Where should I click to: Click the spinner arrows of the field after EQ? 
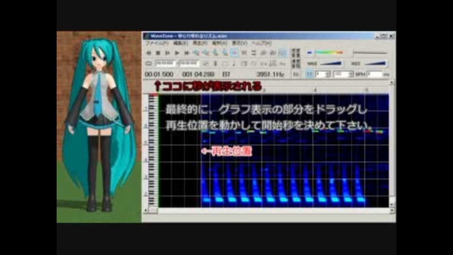328,74
